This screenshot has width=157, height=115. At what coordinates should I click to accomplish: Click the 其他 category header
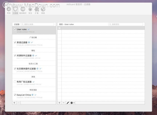[x=33, y=77]
